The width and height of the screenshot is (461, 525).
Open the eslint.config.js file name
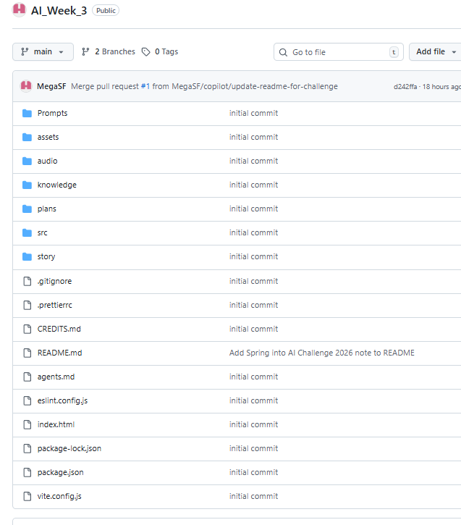click(62, 400)
